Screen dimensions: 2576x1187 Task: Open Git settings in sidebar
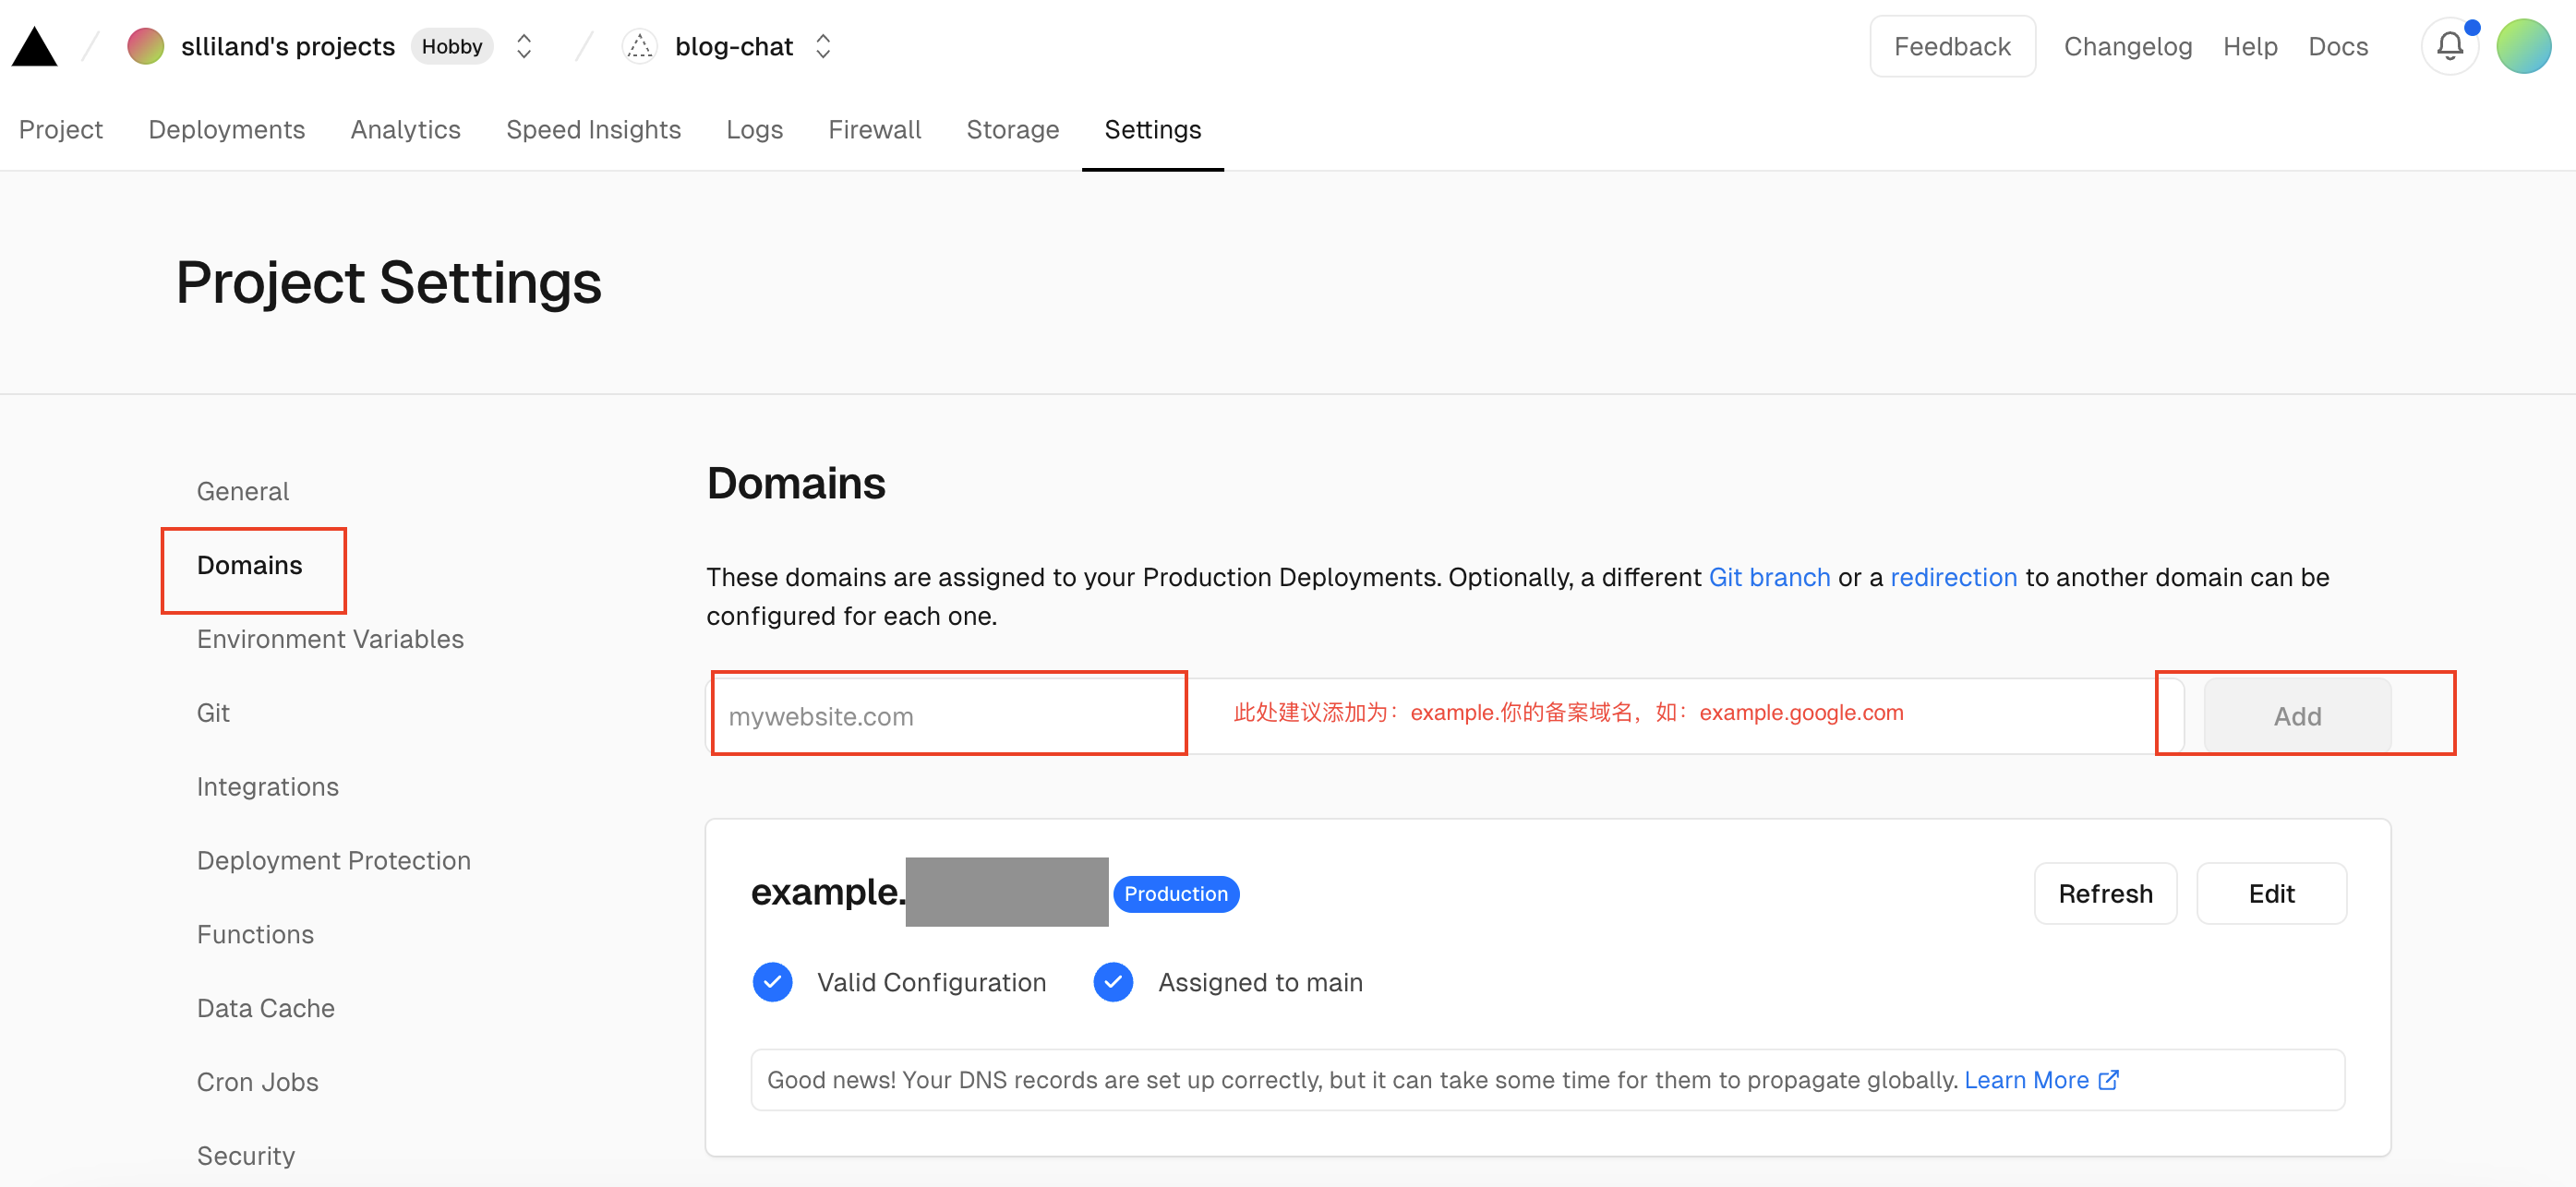point(213,713)
